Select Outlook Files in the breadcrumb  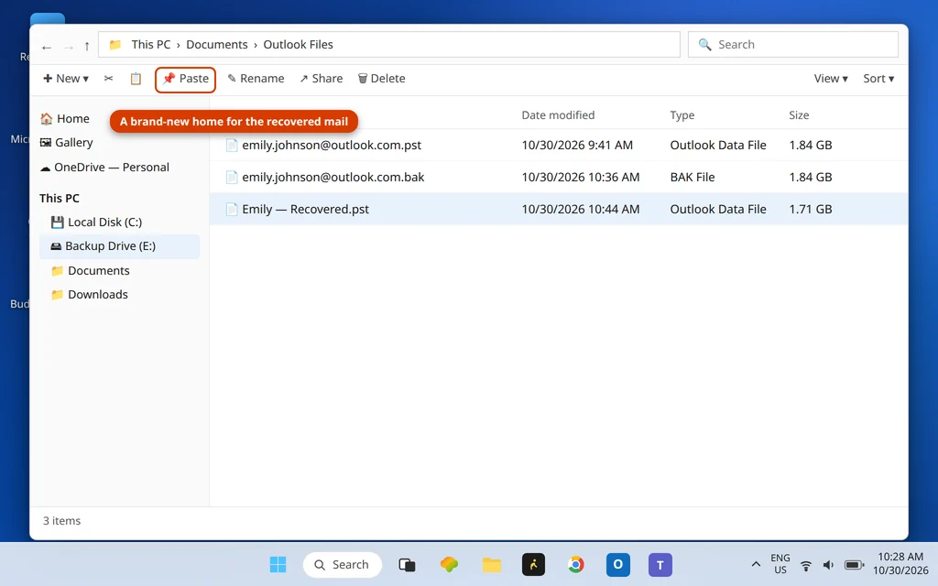click(x=298, y=44)
